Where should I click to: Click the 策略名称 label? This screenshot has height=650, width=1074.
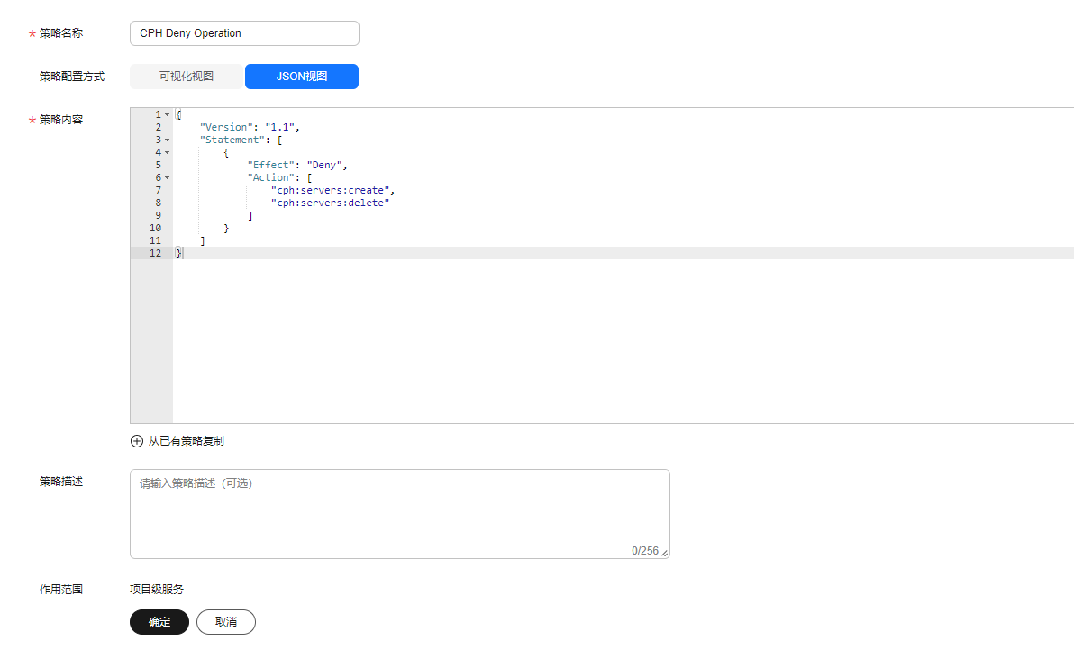coord(61,32)
